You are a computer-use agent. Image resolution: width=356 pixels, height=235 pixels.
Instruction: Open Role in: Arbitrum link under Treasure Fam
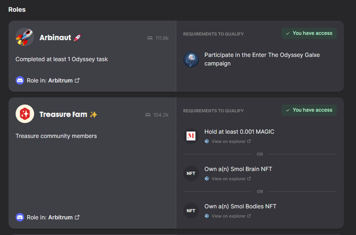coord(53,217)
